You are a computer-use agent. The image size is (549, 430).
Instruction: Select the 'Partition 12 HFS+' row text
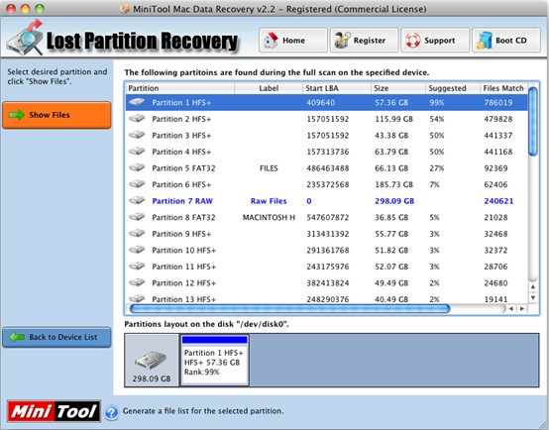click(183, 283)
